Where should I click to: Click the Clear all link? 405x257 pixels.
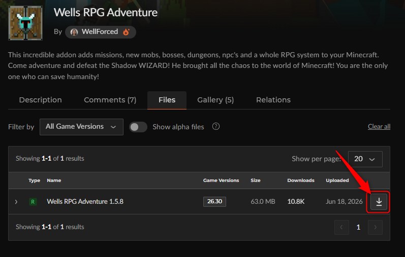pos(379,127)
